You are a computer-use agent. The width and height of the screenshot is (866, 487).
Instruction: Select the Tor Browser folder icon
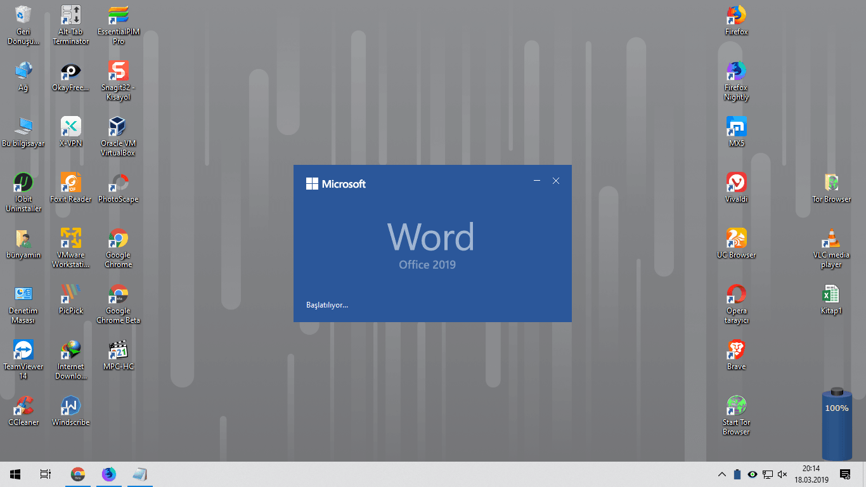point(831,188)
